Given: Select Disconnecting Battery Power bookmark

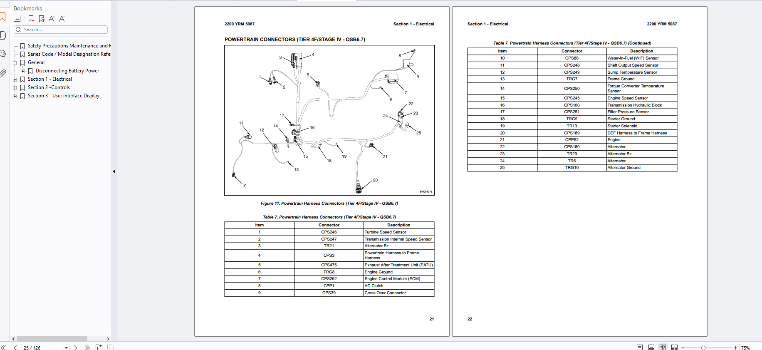Looking at the screenshot, I should (67, 71).
